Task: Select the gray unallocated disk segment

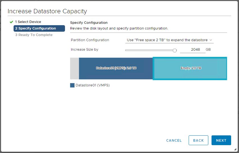Action: pos(75,68)
